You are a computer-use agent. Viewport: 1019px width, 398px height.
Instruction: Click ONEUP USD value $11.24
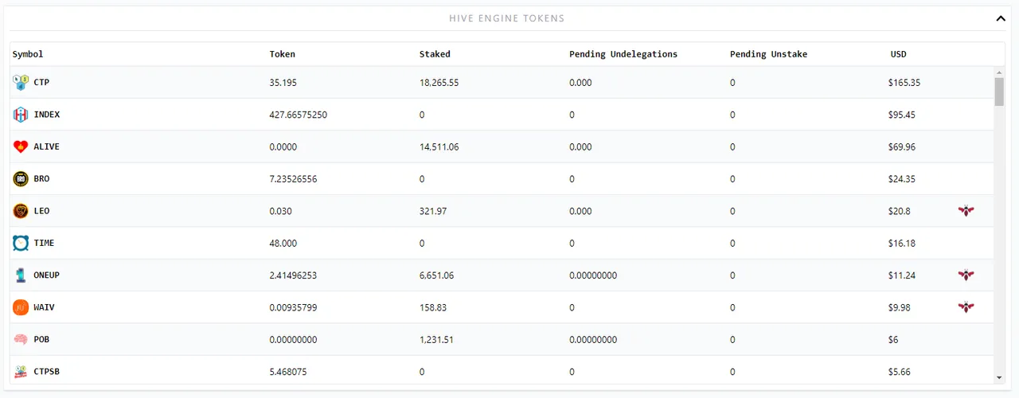(x=902, y=275)
